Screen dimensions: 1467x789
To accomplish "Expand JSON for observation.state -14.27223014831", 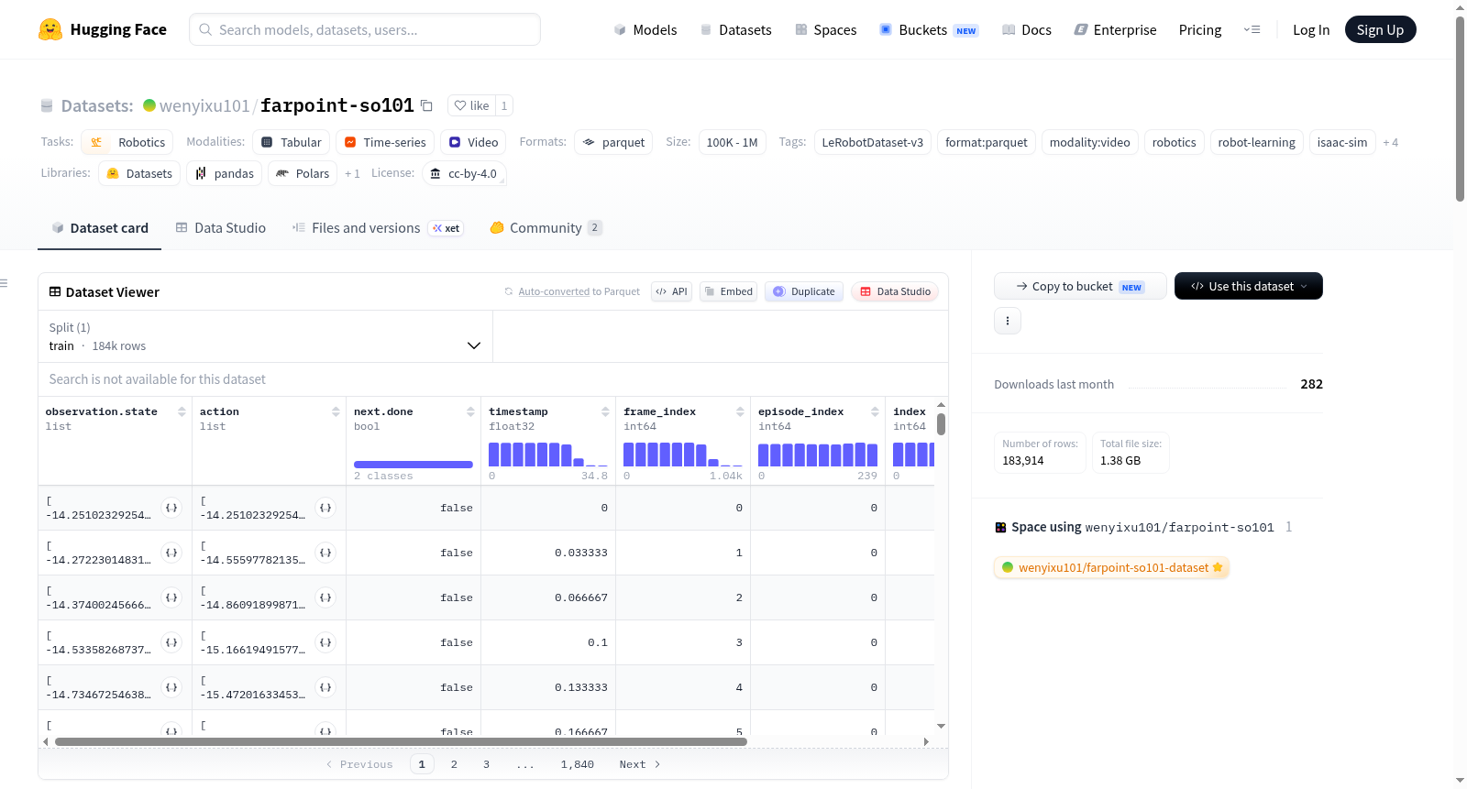I will pyautogui.click(x=171, y=553).
